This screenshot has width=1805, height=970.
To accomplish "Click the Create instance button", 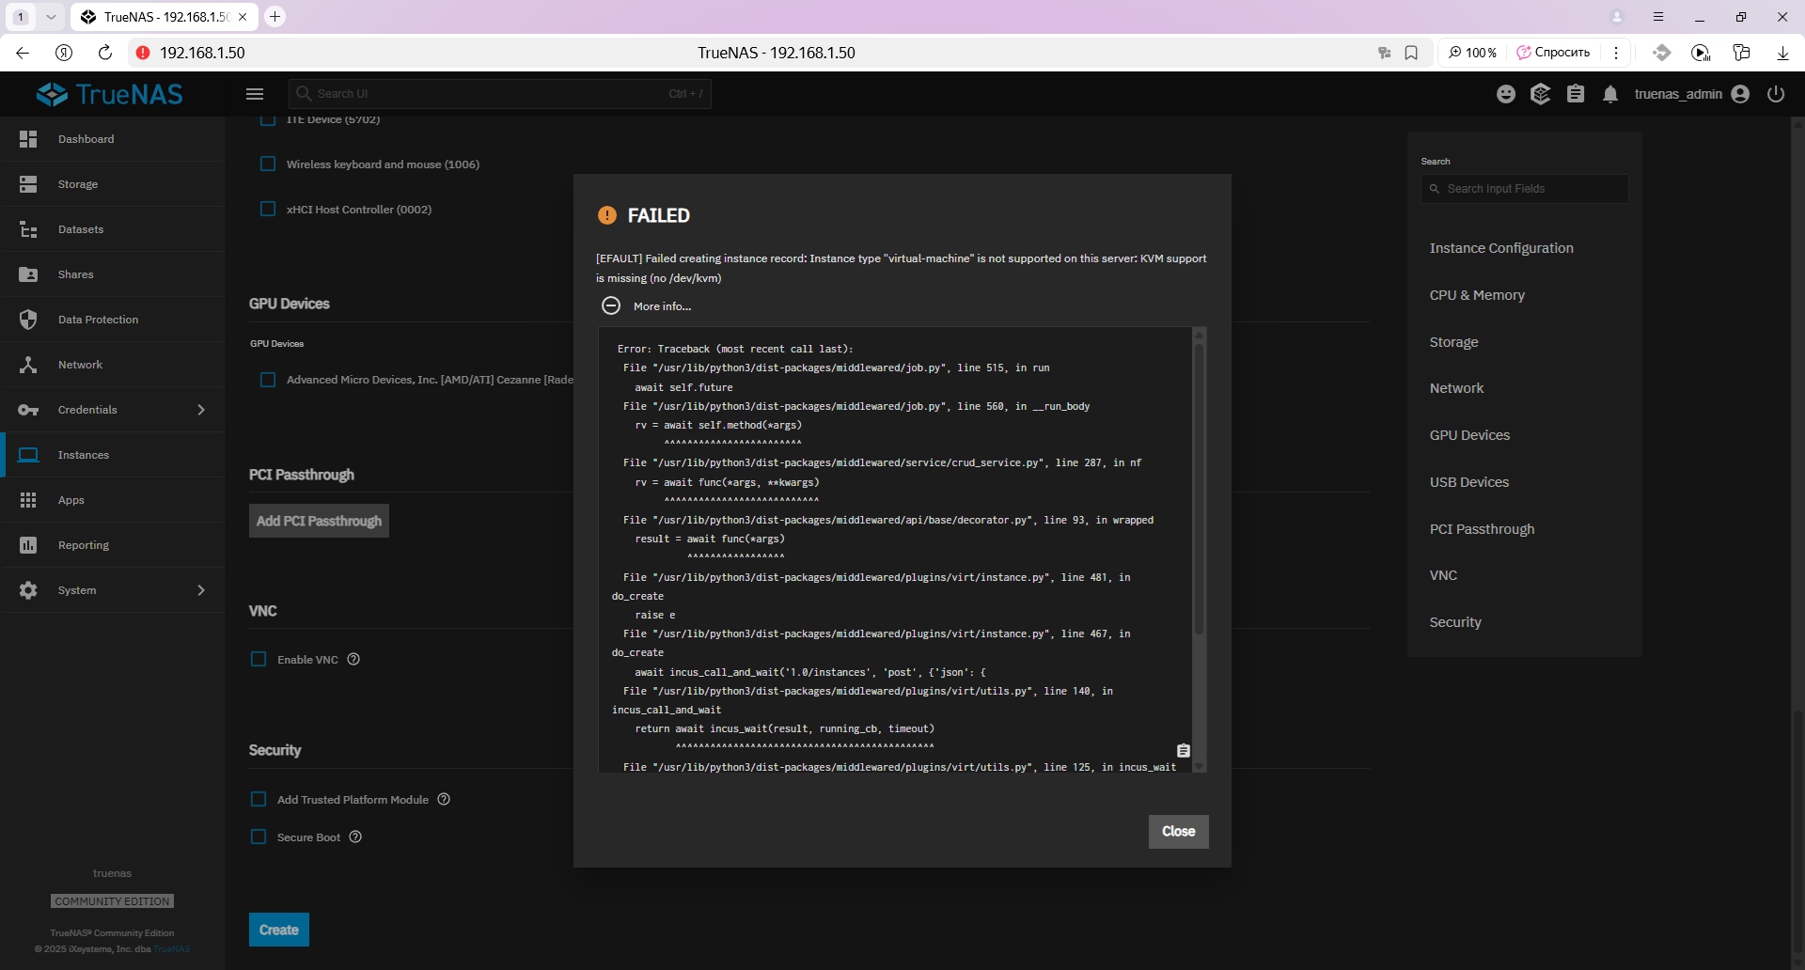I will pos(279,930).
